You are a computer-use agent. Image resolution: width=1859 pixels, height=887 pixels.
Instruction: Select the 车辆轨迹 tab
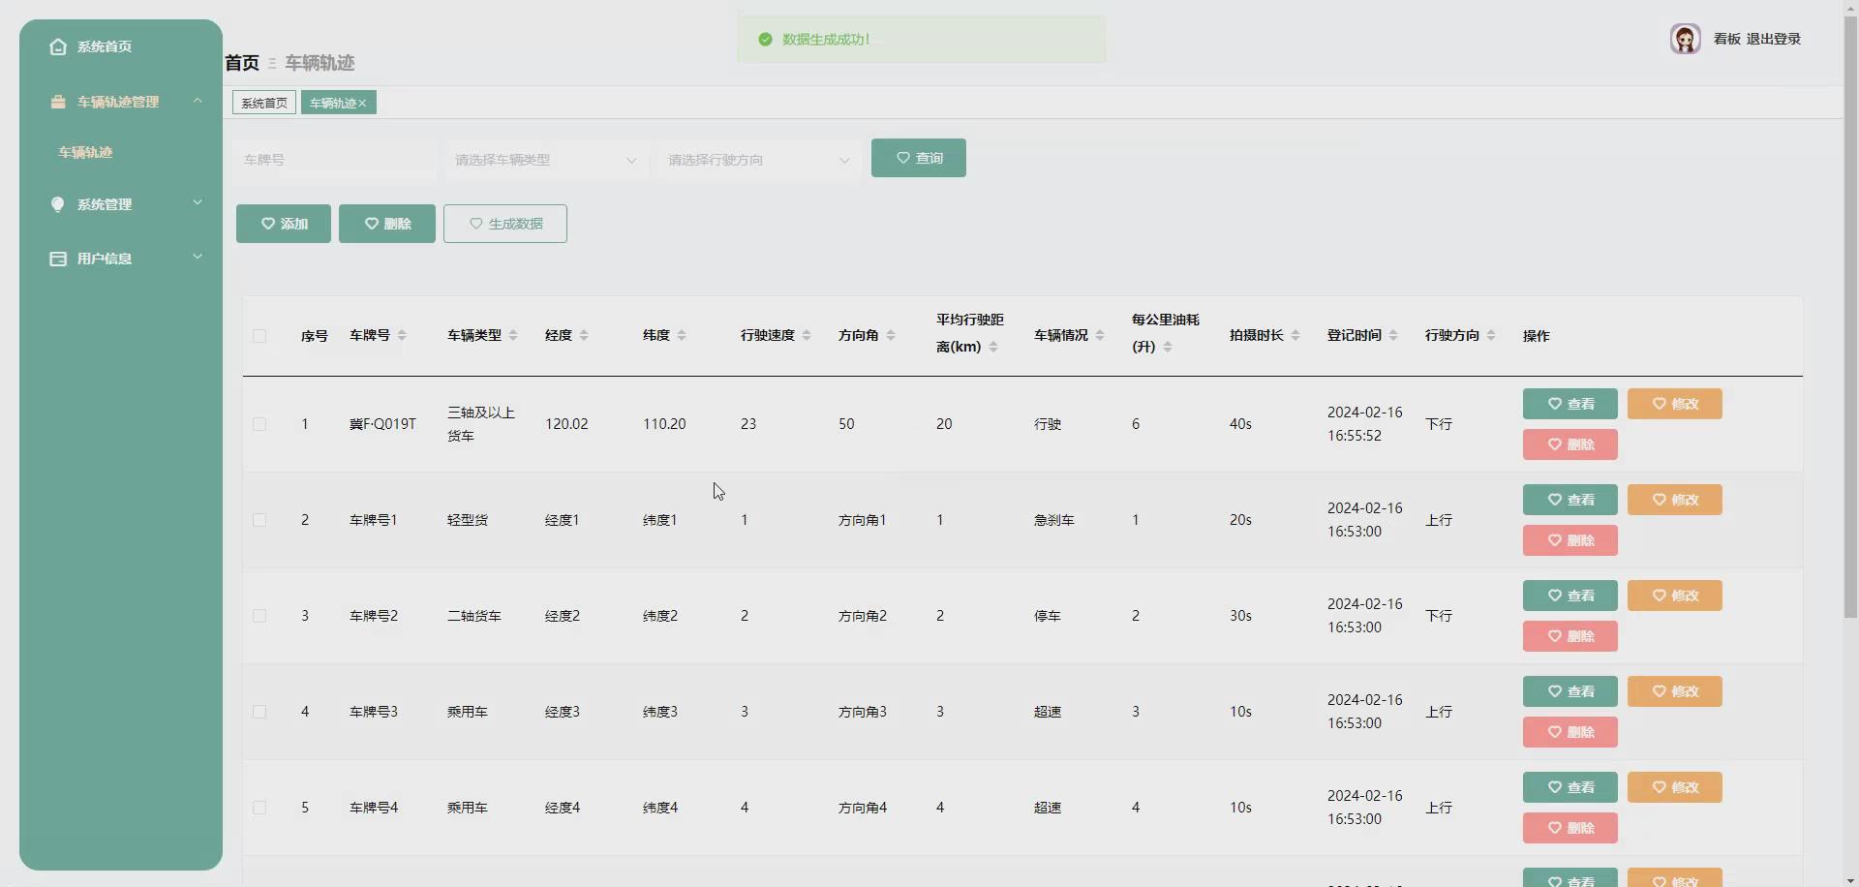[332, 103]
